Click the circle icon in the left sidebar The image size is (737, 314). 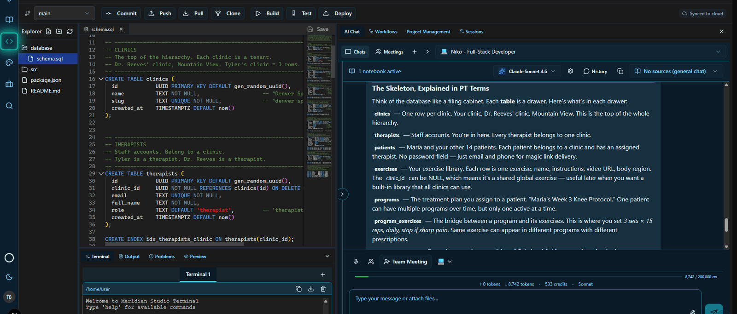click(9, 258)
